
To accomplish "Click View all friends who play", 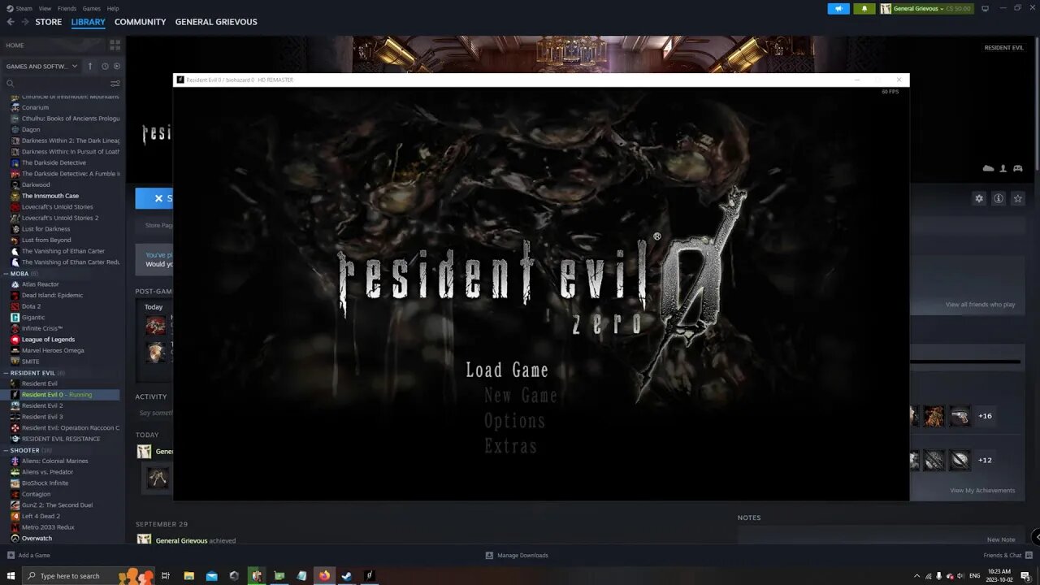I will click(x=980, y=305).
